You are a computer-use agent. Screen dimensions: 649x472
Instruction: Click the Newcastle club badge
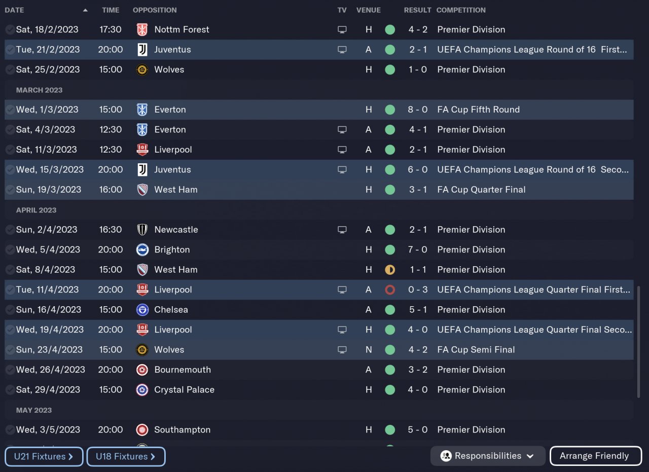click(x=142, y=230)
